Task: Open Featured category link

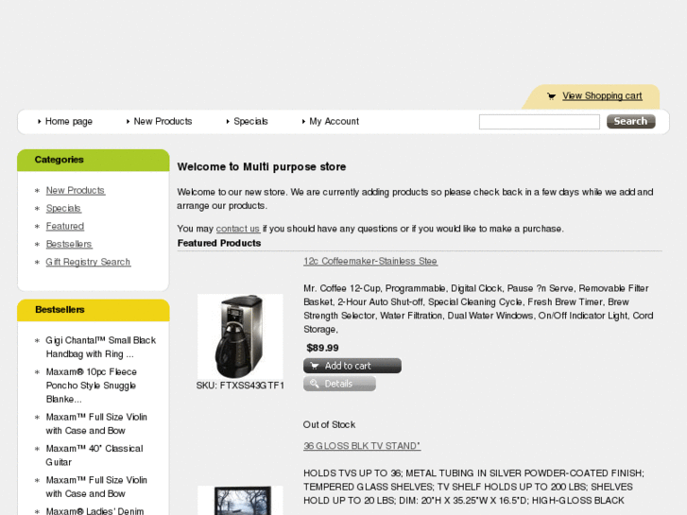Action: click(65, 227)
